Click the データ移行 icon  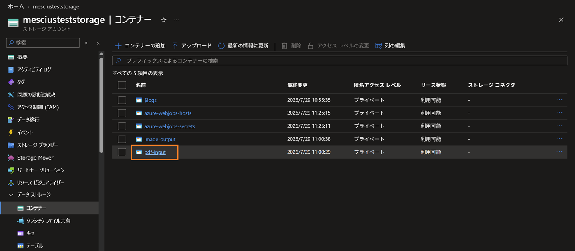coord(11,120)
